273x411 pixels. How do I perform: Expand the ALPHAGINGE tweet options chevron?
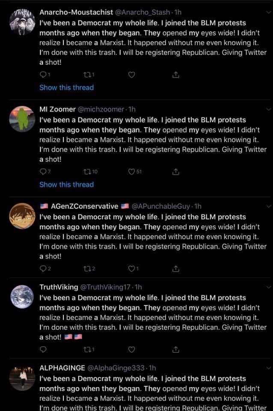269,368
